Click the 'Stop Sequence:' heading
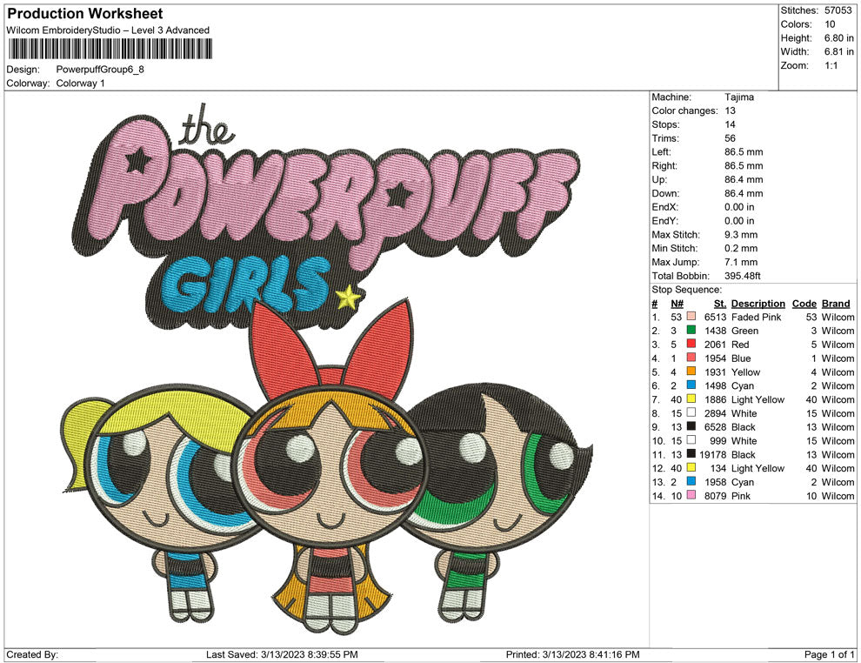This screenshot has width=861, height=663. (686, 290)
